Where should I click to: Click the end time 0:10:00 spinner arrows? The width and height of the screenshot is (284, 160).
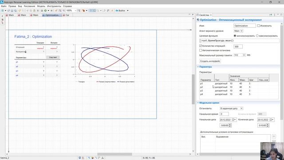[268, 125]
